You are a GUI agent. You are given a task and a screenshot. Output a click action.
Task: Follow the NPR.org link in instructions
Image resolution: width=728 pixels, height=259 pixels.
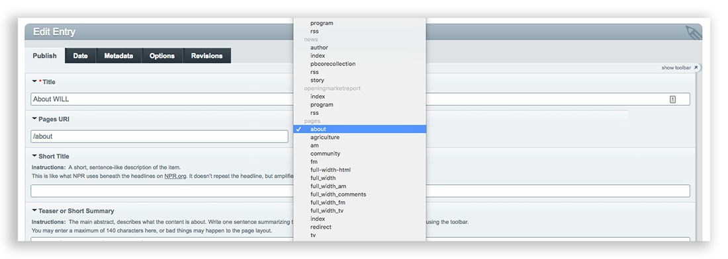(x=175, y=176)
